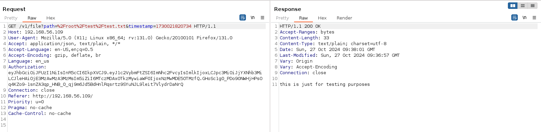Image resolution: width=541 pixels, height=132 pixels.
Task: Open the Request panel hamburger options menu
Action: coord(262,17)
